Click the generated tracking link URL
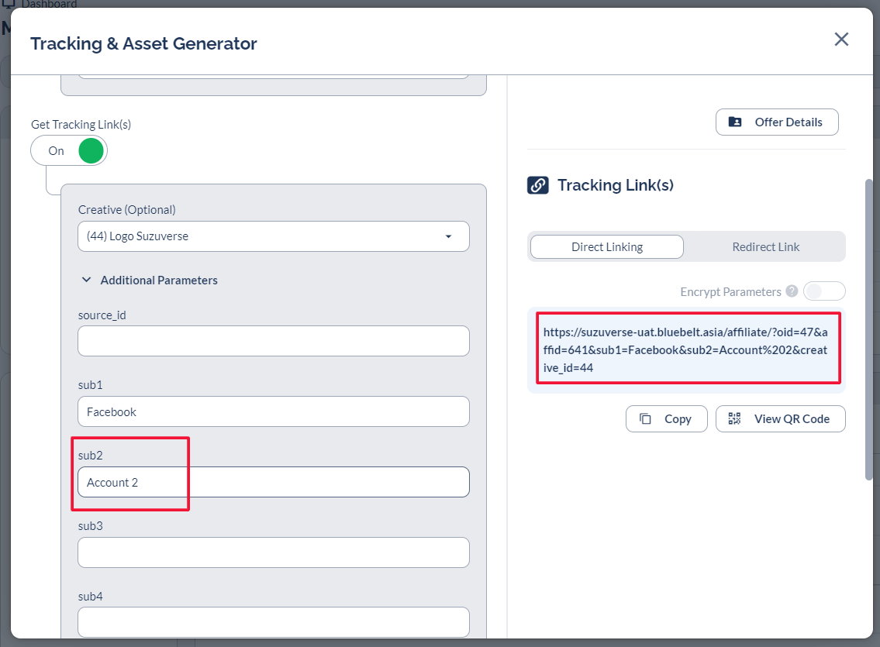This screenshot has height=647, width=880. point(685,349)
